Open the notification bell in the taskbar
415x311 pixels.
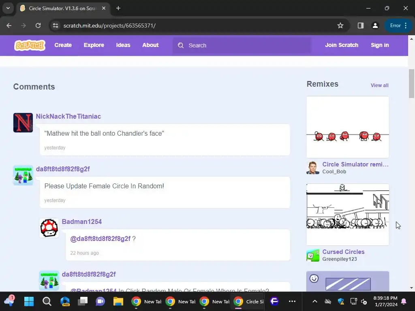pyautogui.click(x=404, y=301)
